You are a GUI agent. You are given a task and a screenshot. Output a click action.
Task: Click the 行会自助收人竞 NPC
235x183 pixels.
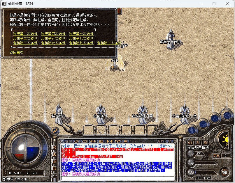tap(184, 114)
